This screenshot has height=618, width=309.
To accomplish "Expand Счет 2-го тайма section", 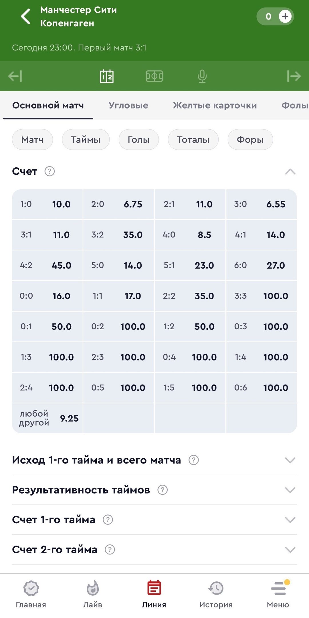I will click(290, 550).
